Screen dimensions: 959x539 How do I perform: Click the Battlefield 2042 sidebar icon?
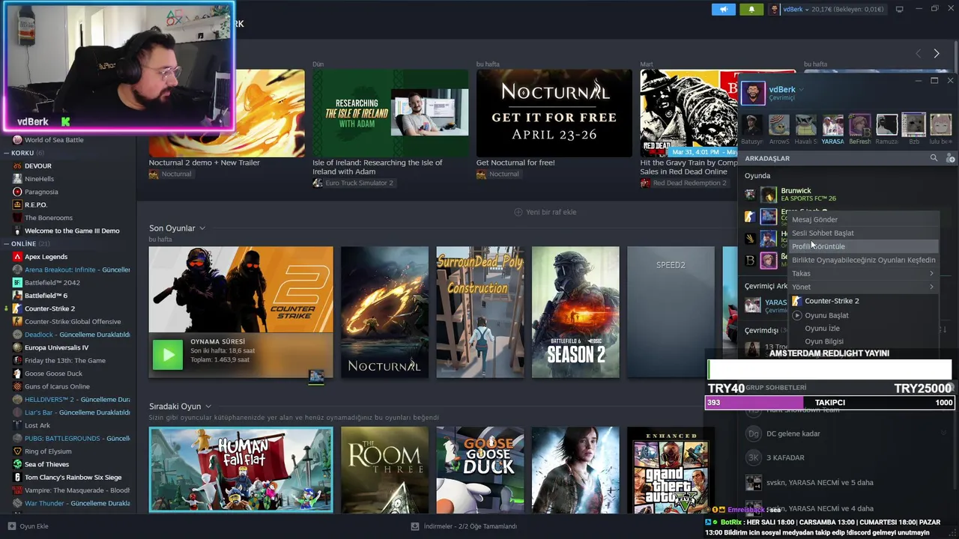17,282
